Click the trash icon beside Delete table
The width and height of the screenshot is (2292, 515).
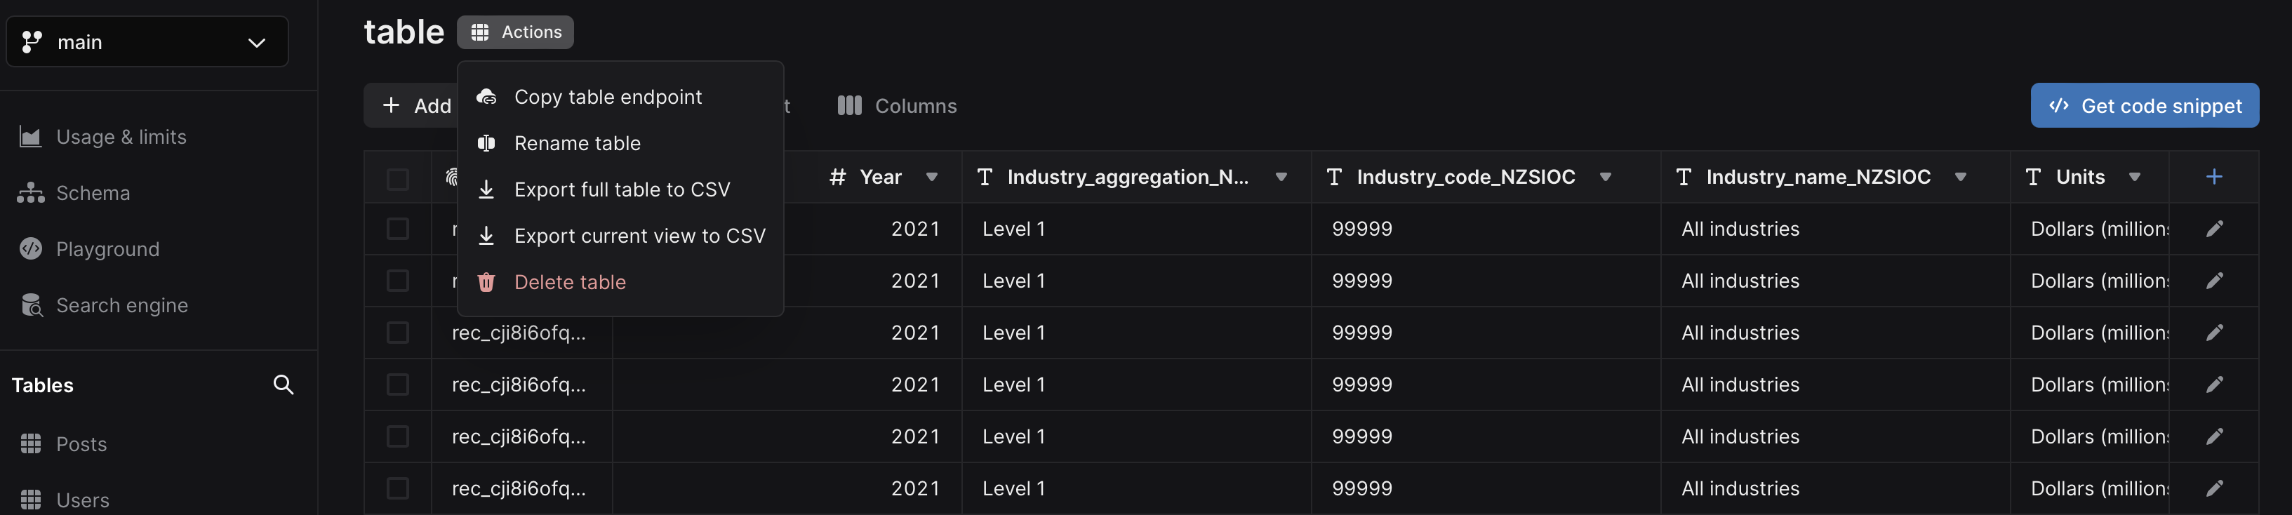487,282
